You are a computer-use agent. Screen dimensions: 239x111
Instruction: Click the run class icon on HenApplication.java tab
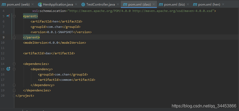(x=40, y=5)
